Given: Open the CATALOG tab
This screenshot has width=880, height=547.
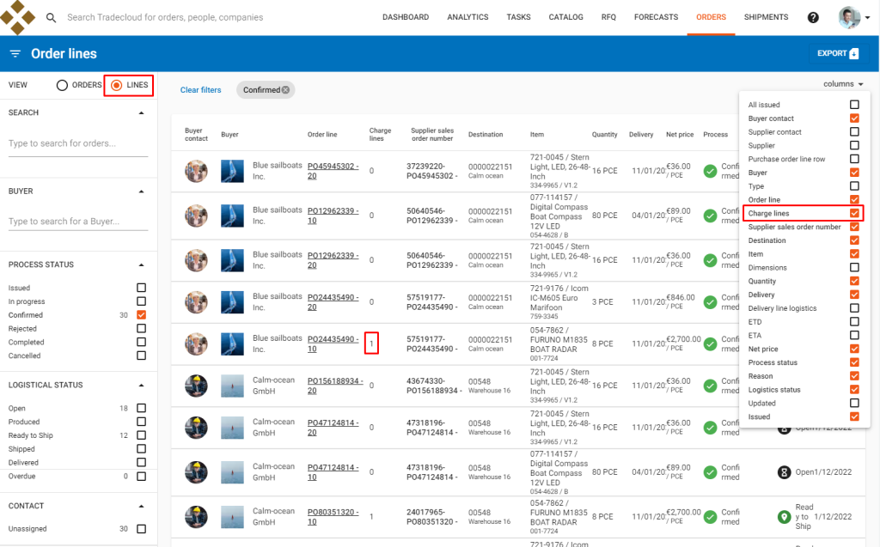Looking at the screenshot, I should [565, 17].
